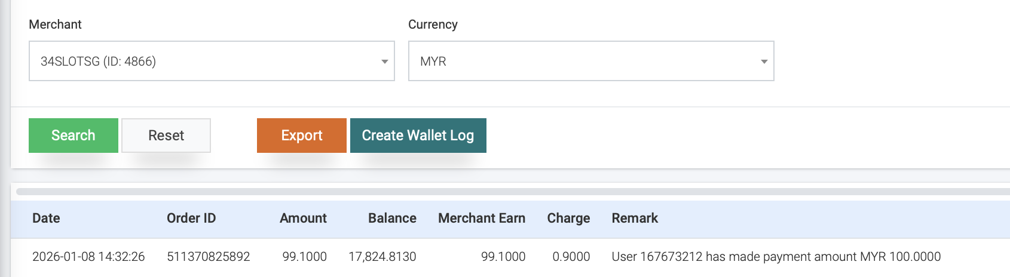
Task: Open the Merchant dropdown showing 34SLOTSG
Action: click(203, 61)
